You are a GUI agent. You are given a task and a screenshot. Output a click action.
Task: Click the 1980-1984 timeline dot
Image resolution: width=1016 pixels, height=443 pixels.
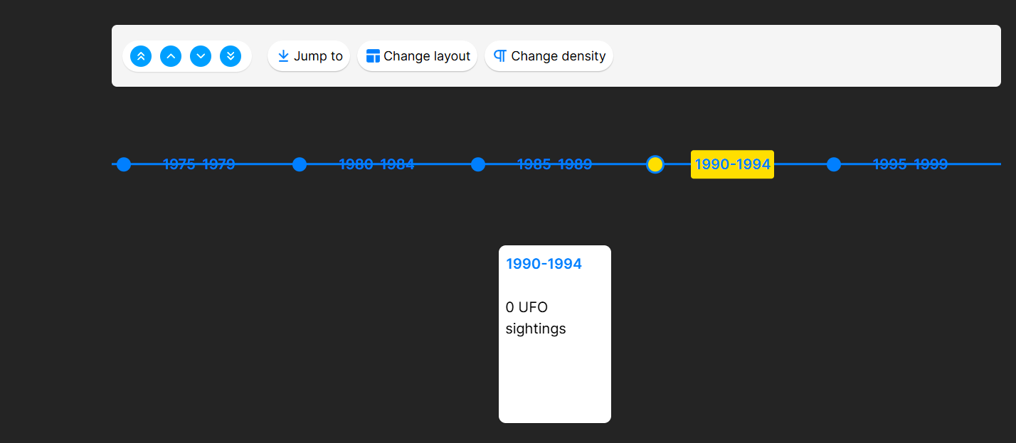[x=300, y=164]
